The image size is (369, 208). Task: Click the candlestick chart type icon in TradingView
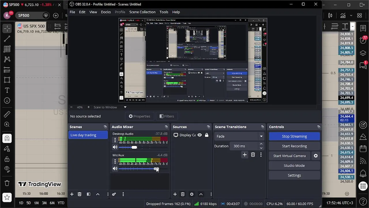[x=330, y=16]
